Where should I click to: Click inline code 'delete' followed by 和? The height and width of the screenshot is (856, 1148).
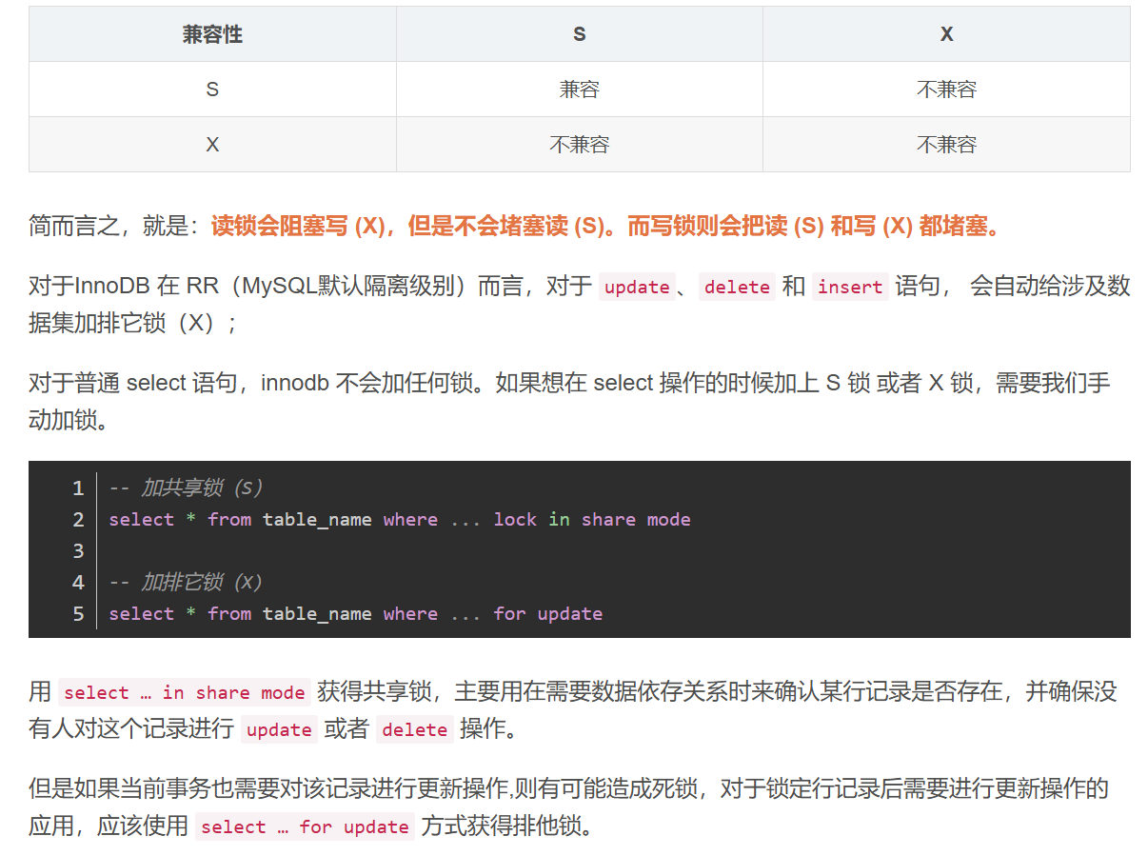click(x=738, y=287)
